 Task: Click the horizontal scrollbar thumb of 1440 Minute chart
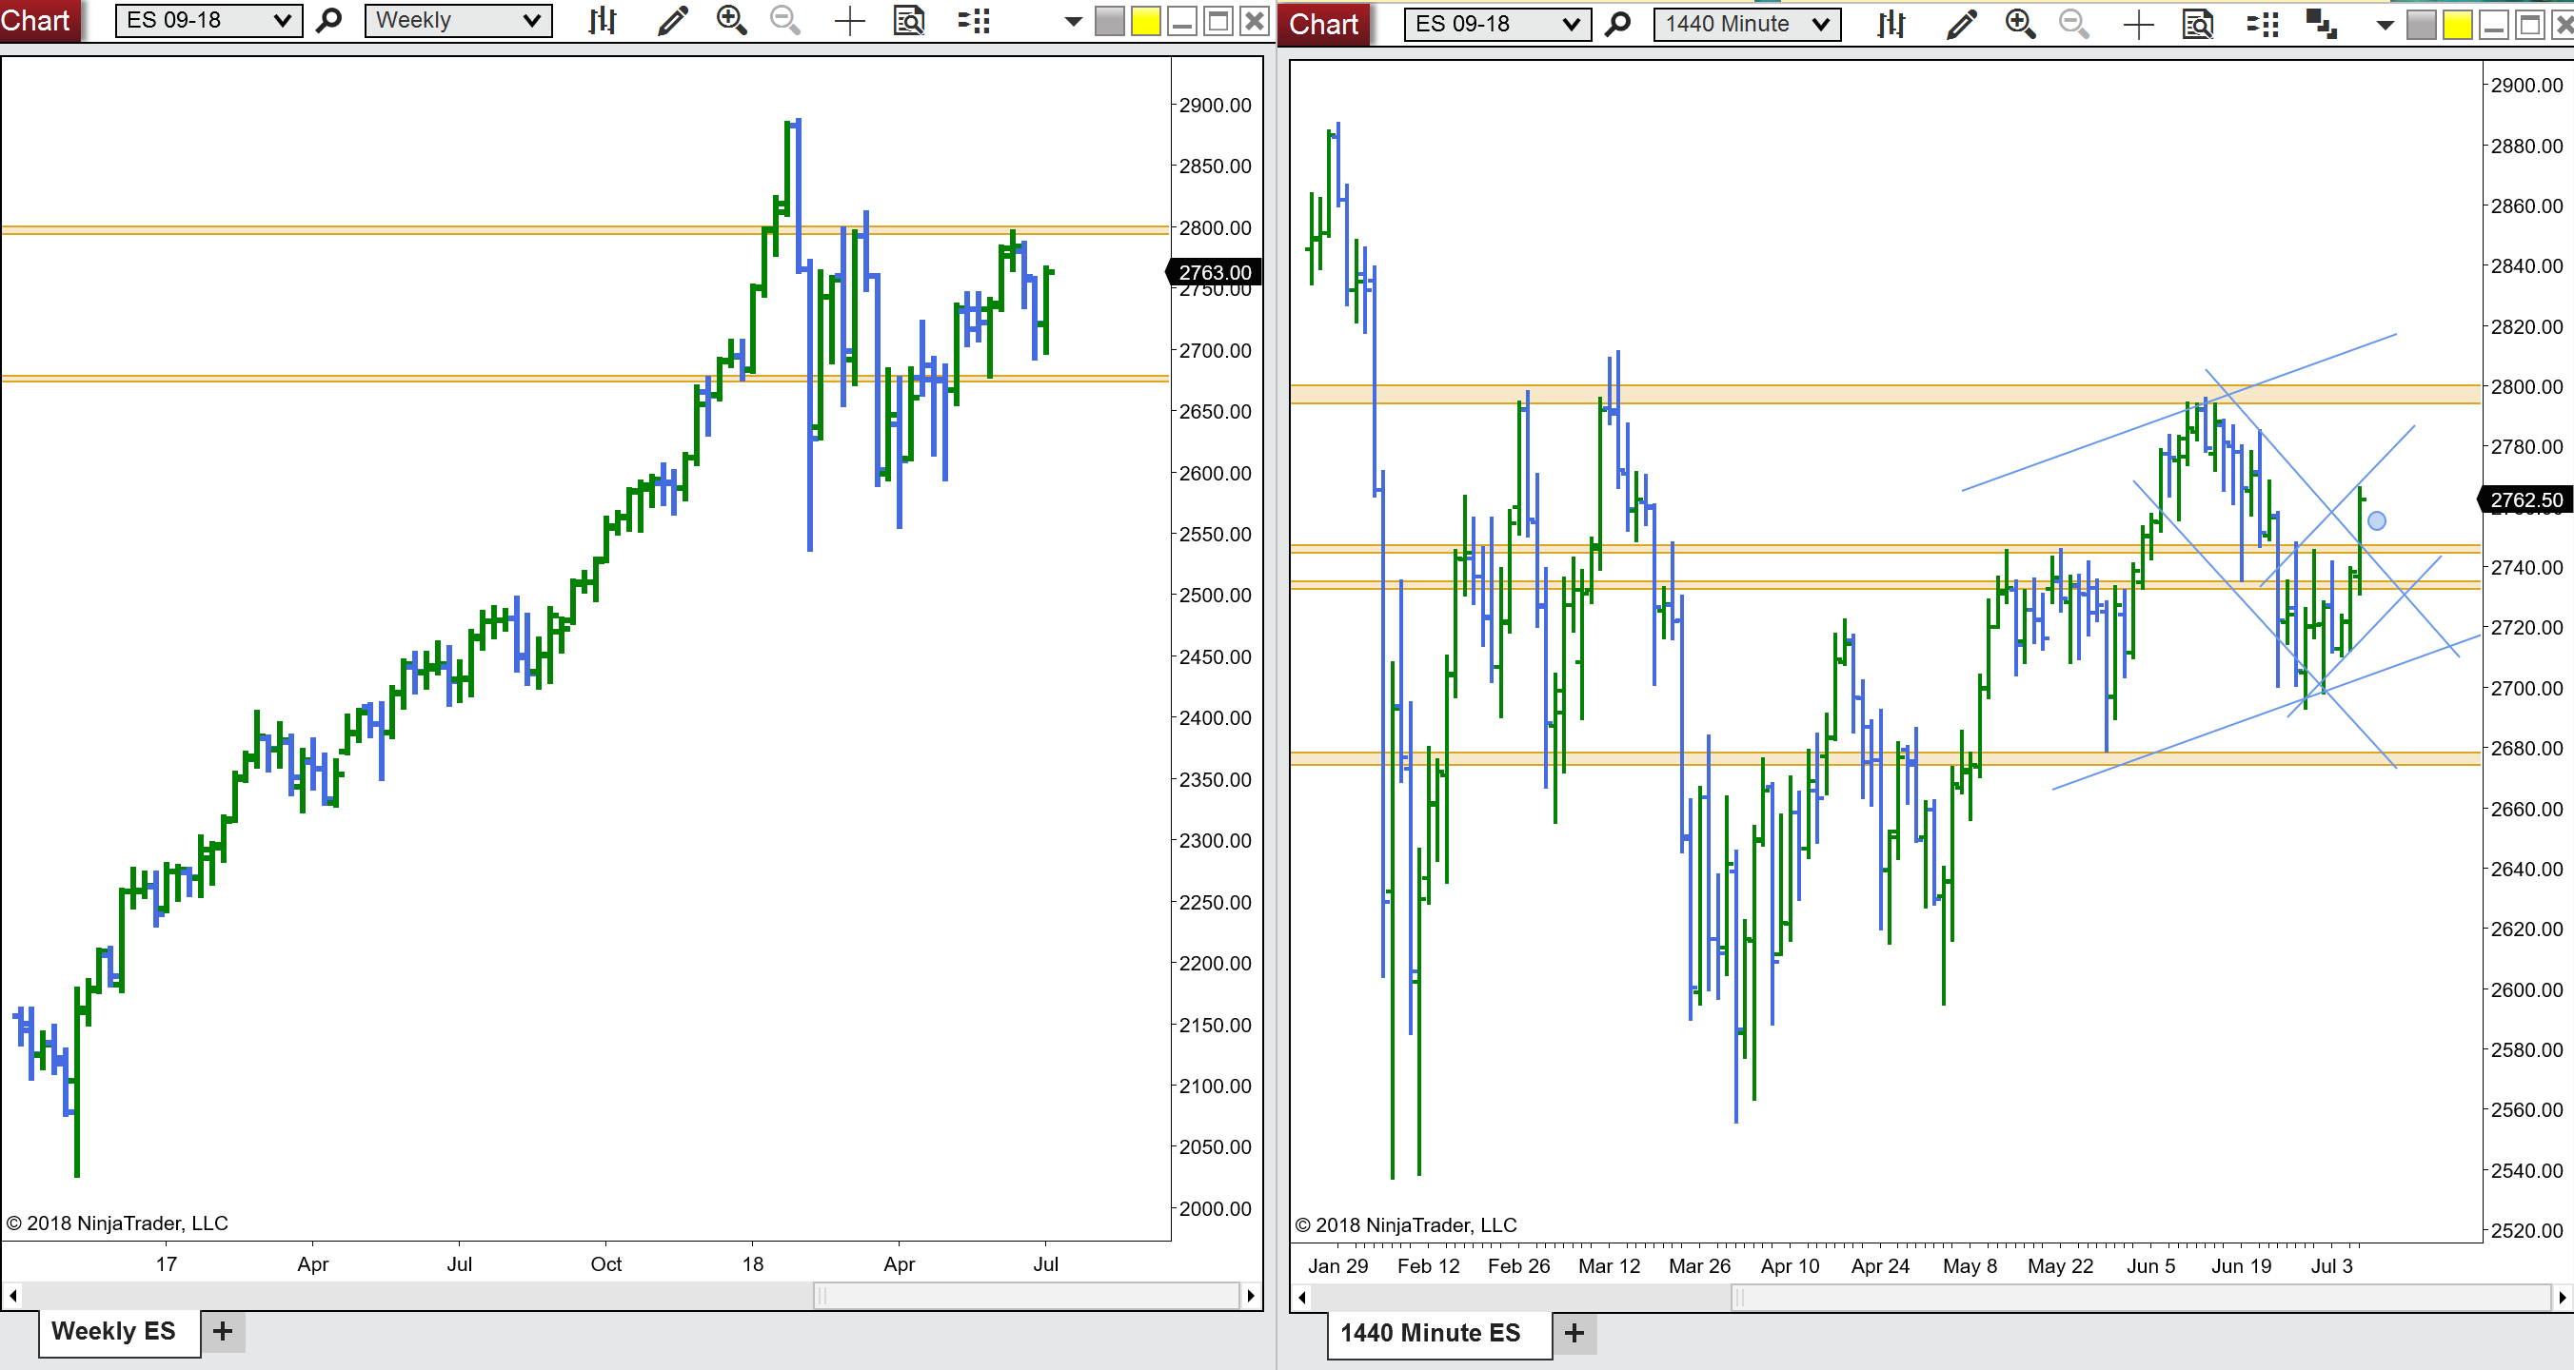(2141, 1297)
